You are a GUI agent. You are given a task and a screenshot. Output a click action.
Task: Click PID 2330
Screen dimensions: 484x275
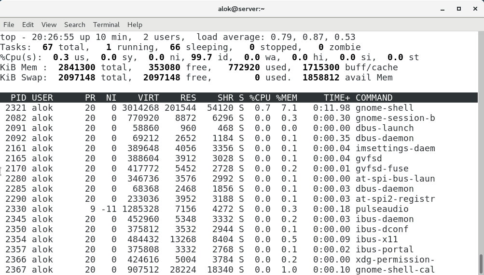click(x=16, y=209)
